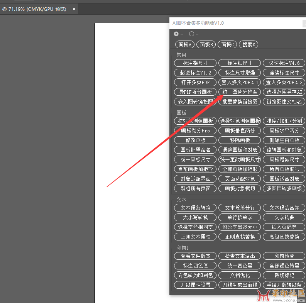Open 打开多页PDF script
The width and height of the screenshot is (306, 303).
[195, 82]
